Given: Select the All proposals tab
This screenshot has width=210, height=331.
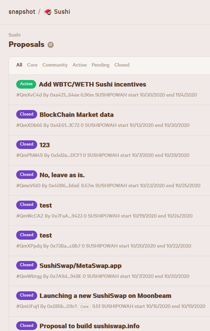Looking at the screenshot, I should (x=19, y=65).
